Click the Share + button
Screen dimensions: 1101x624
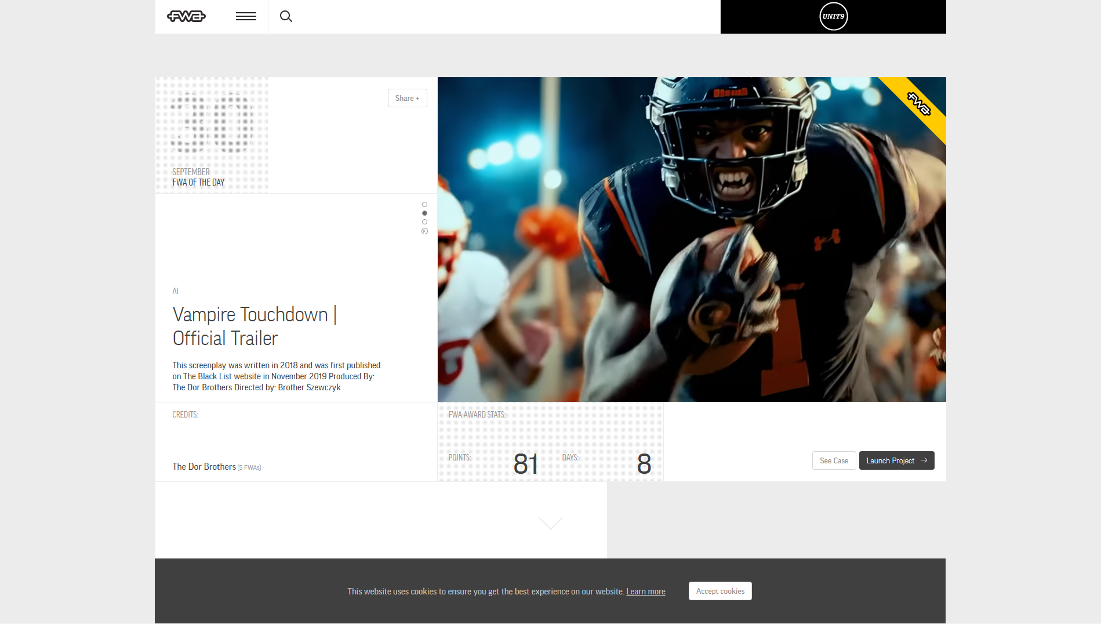(x=407, y=98)
